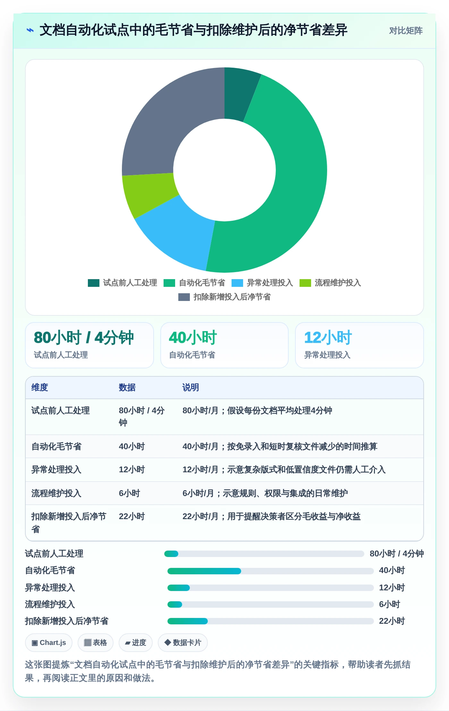This screenshot has width=449, height=711.
Task: Click the 试点前人工处理 progress bar
Action: (x=264, y=554)
